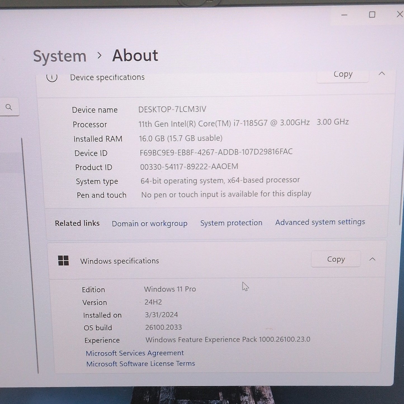Click the Device specifications heading

coord(107,77)
